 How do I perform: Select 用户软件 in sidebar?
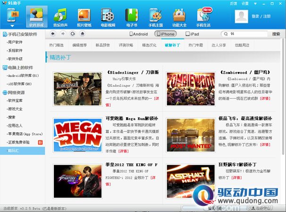click(15, 42)
